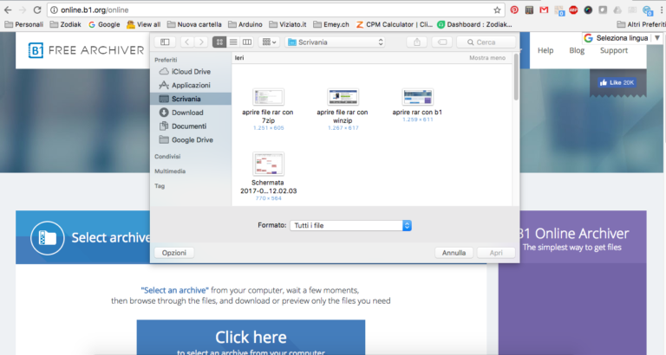Click the back arrow in file dialog
The height and width of the screenshot is (355, 666).
point(188,42)
